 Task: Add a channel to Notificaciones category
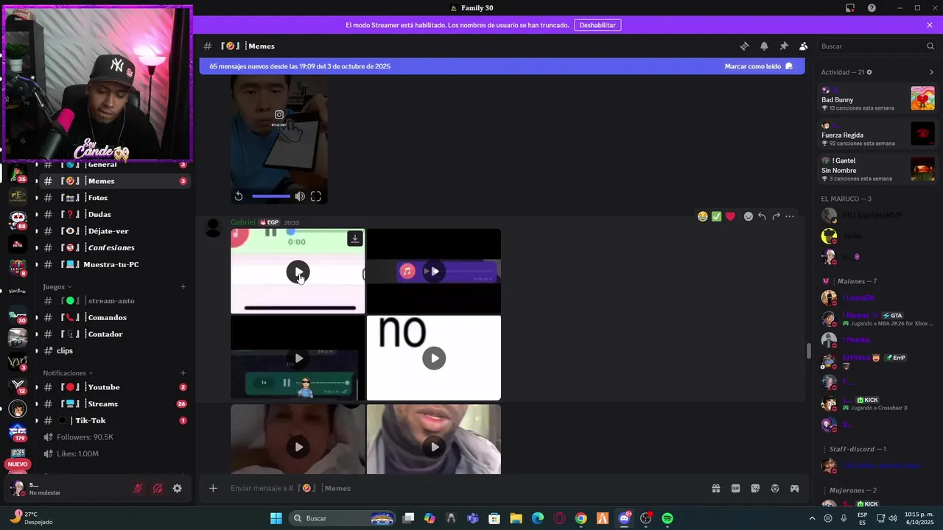(183, 373)
